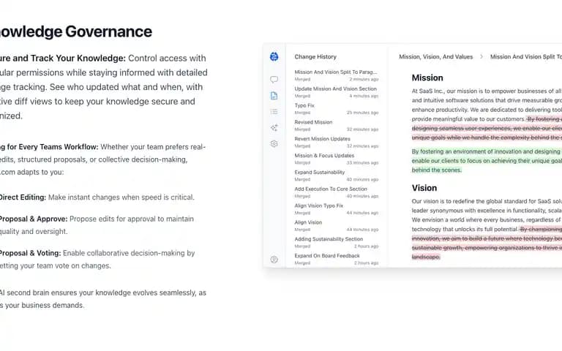This screenshot has width=562, height=351.
Task: Open Mission, Vision, And Values breadcrumb
Action: pyautogui.click(x=436, y=56)
